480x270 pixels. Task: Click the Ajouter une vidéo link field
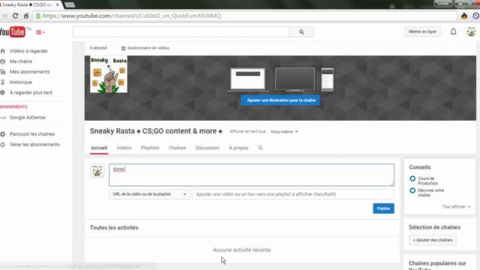tap(293, 194)
